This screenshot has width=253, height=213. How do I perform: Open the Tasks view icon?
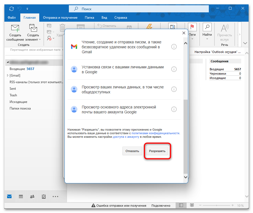(x=44, y=197)
